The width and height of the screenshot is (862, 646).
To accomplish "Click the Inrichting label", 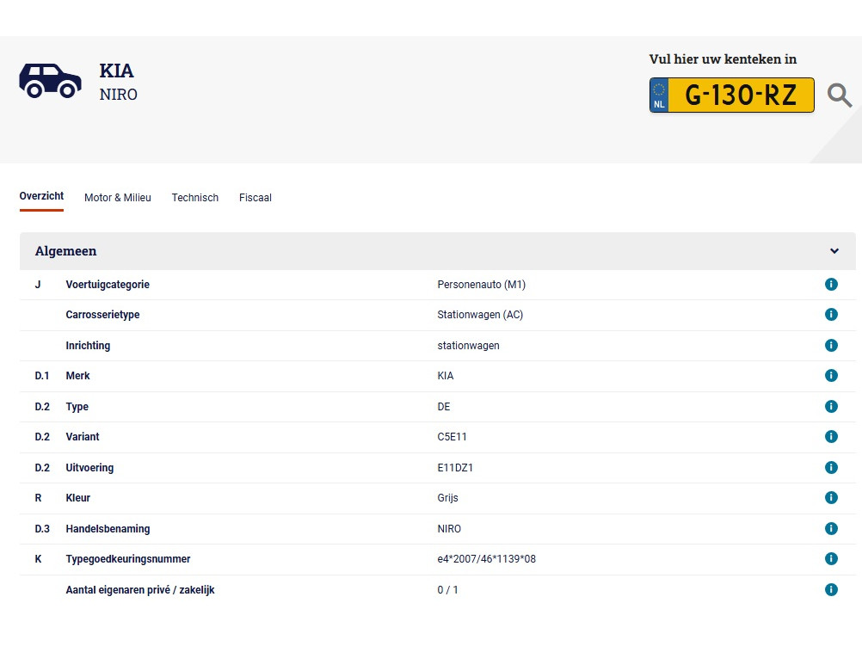I will [x=88, y=345].
